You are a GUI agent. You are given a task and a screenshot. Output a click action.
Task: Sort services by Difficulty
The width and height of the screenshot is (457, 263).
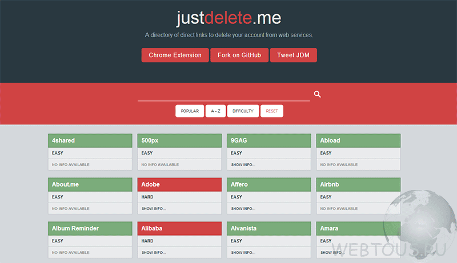tap(243, 111)
